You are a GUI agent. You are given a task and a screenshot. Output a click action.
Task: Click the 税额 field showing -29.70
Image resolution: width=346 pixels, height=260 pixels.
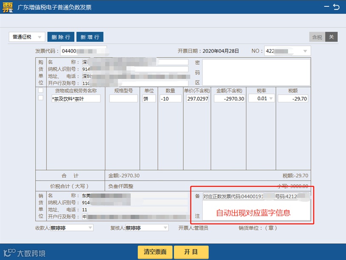point(293,98)
